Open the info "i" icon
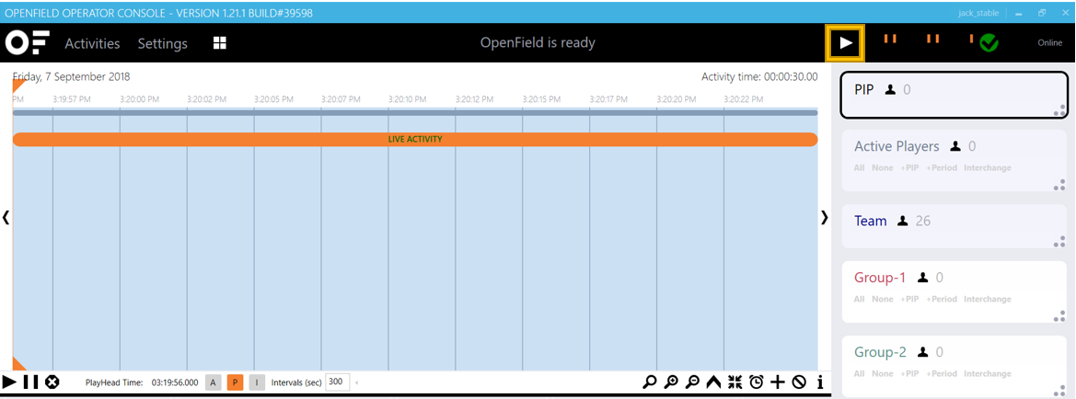The image size is (1076, 399). 820,382
